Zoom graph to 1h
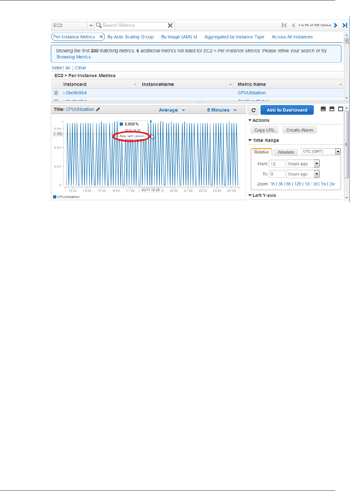The height and width of the screenshot is (491, 350). [x=273, y=184]
